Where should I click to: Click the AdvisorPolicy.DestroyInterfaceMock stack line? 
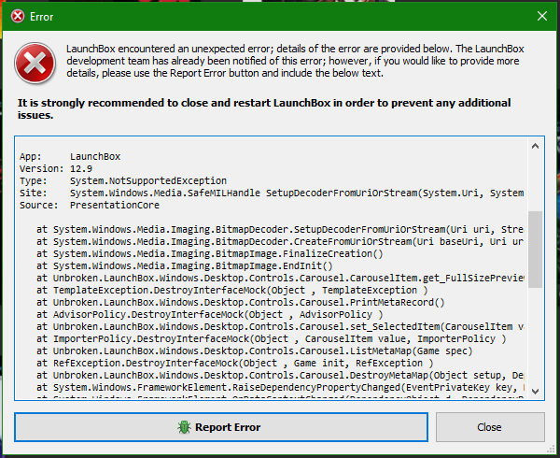(210, 314)
